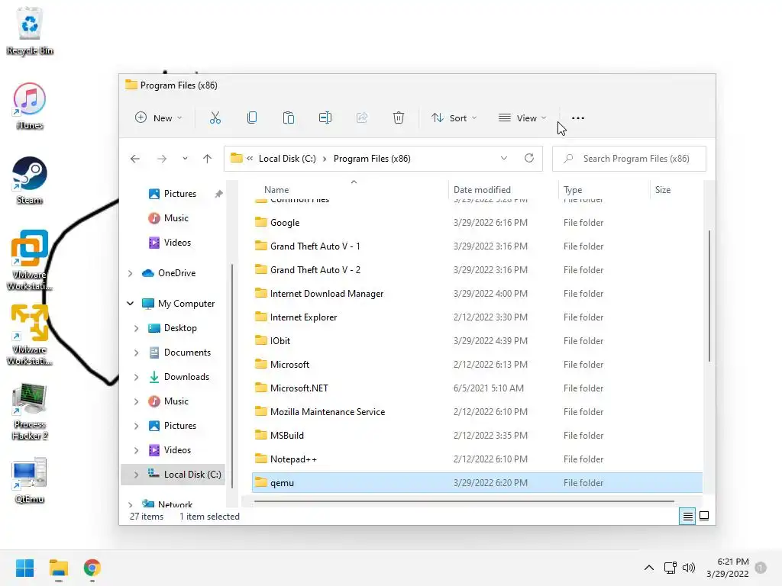The height and width of the screenshot is (586, 782).
Task: Expand the address bar history dropdown
Action: (x=504, y=159)
